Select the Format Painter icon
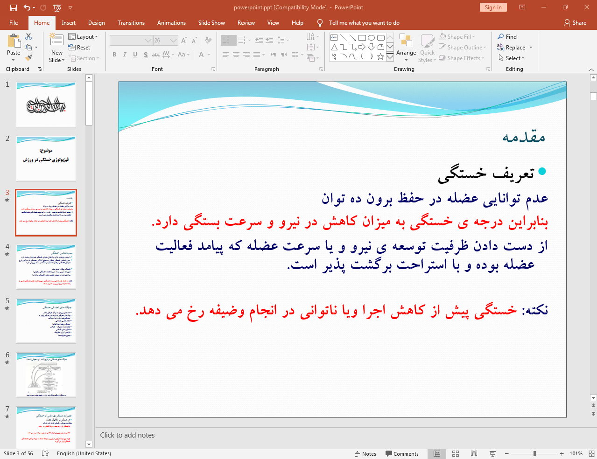The height and width of the screenshot is (459, 597). click(x=28, y=57)
